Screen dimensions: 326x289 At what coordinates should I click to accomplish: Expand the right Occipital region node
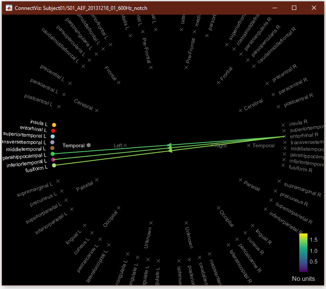click(218, 208)
